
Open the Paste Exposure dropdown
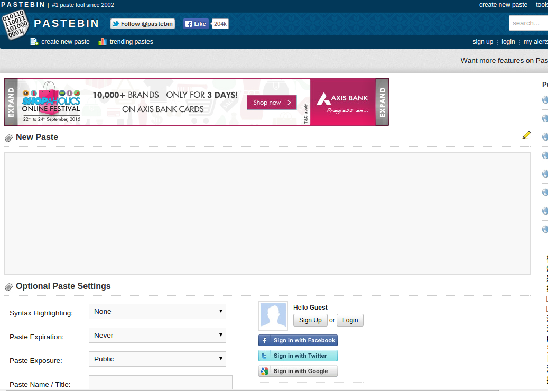coord(157,359)
